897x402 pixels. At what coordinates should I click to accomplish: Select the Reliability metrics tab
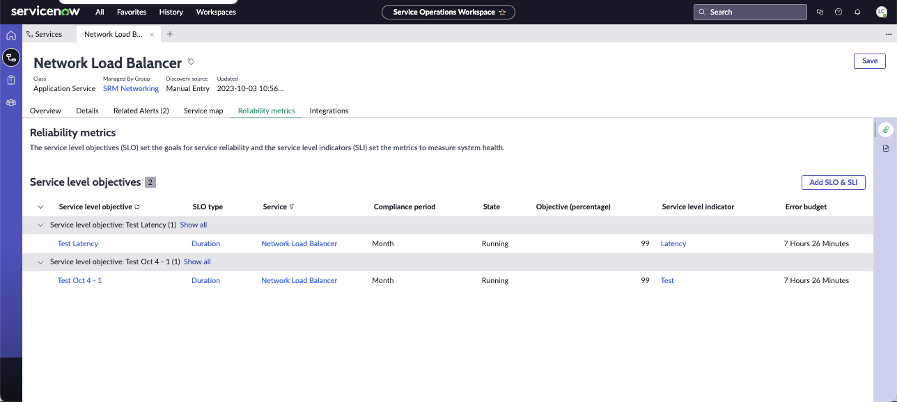tap(266, 111)
